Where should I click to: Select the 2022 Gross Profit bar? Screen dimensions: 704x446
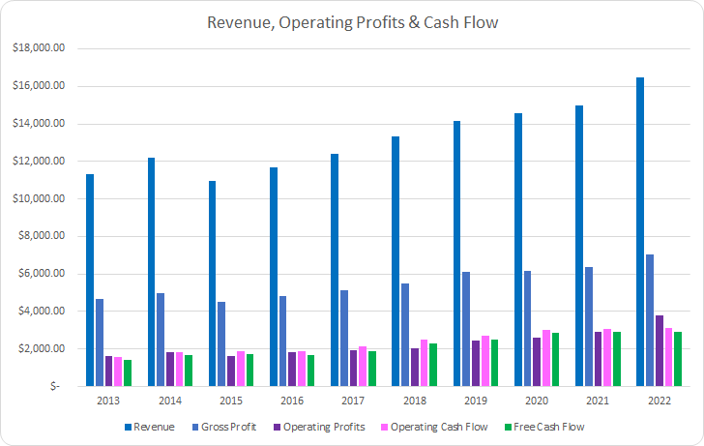click(650, 320)
